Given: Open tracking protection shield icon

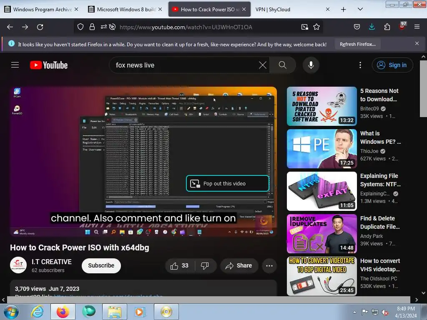Looking at the screenshot, I should pyautogui.click(x=80, y=27).
